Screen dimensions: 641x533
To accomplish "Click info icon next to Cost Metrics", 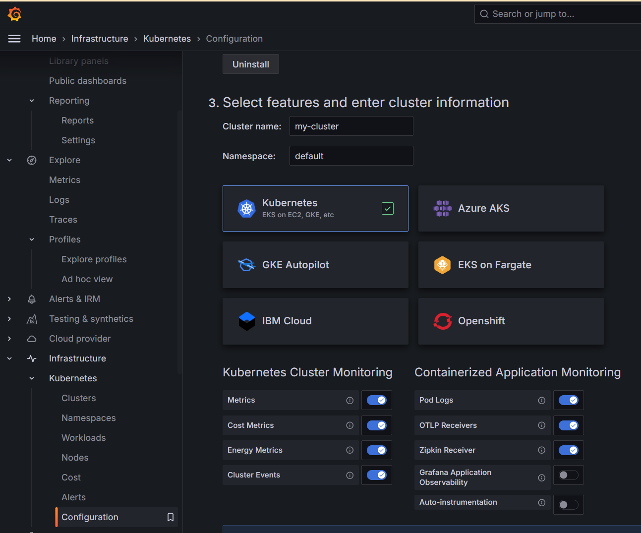I will [x=350, y=425].
